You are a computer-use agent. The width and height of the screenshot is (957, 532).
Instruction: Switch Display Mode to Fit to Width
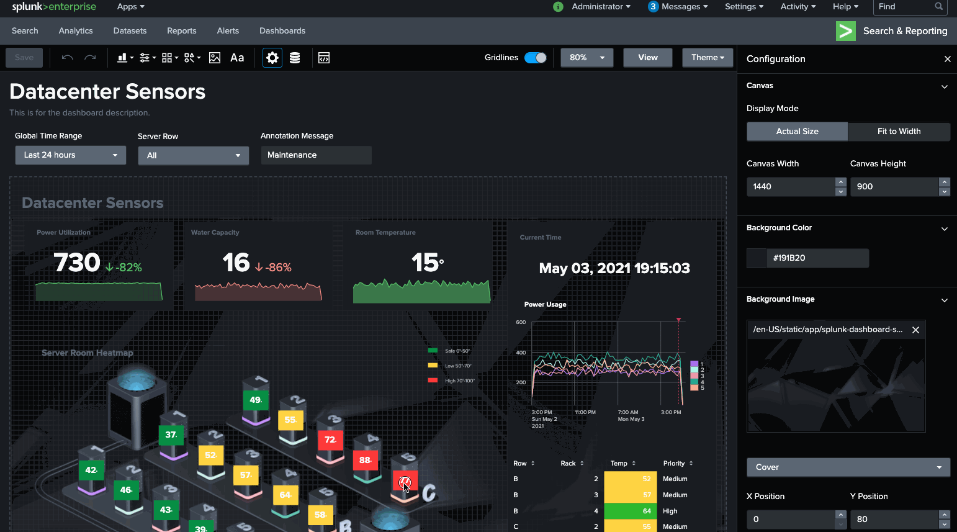click(899, 132)
